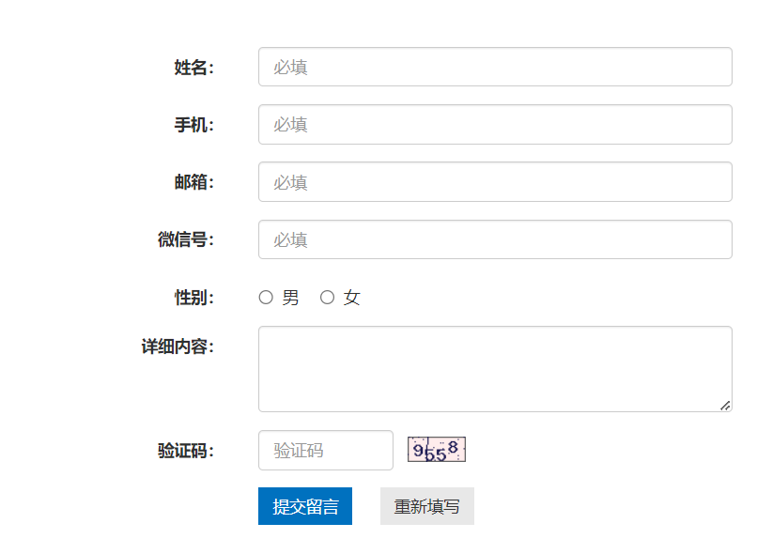Screen dimensions: 757x554
Task: Focus the 手机 phone number field
Action: (x=495, y=125)
